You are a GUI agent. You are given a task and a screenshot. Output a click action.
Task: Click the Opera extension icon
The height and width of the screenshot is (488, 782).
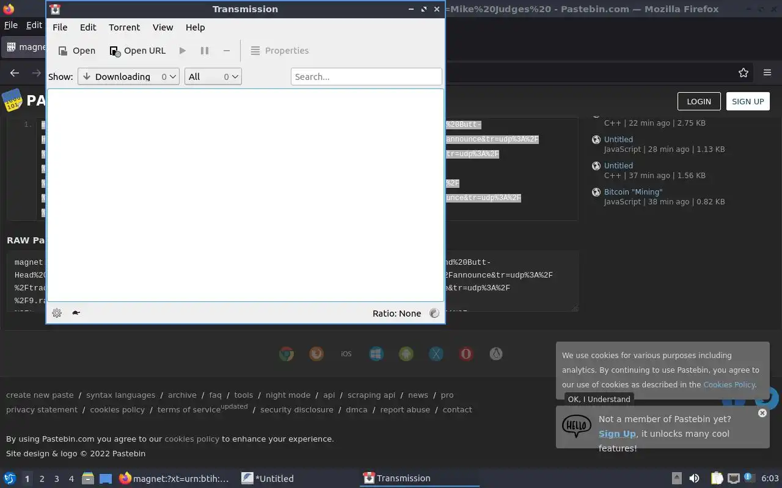click(x=466, y=354)
